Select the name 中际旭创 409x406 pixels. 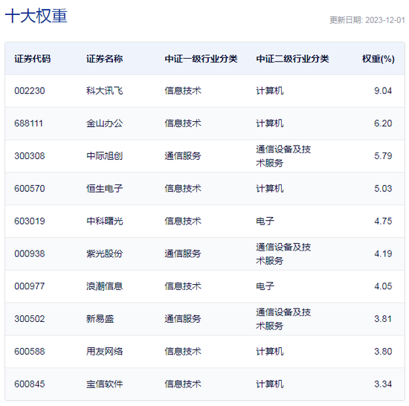tap(104, 156)
